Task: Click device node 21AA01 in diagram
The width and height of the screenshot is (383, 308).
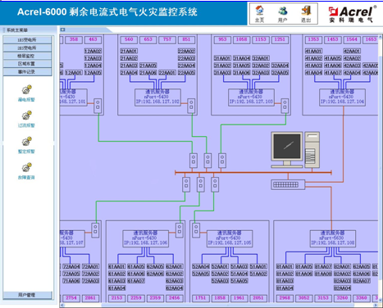Action: click(x=129, y=51)
